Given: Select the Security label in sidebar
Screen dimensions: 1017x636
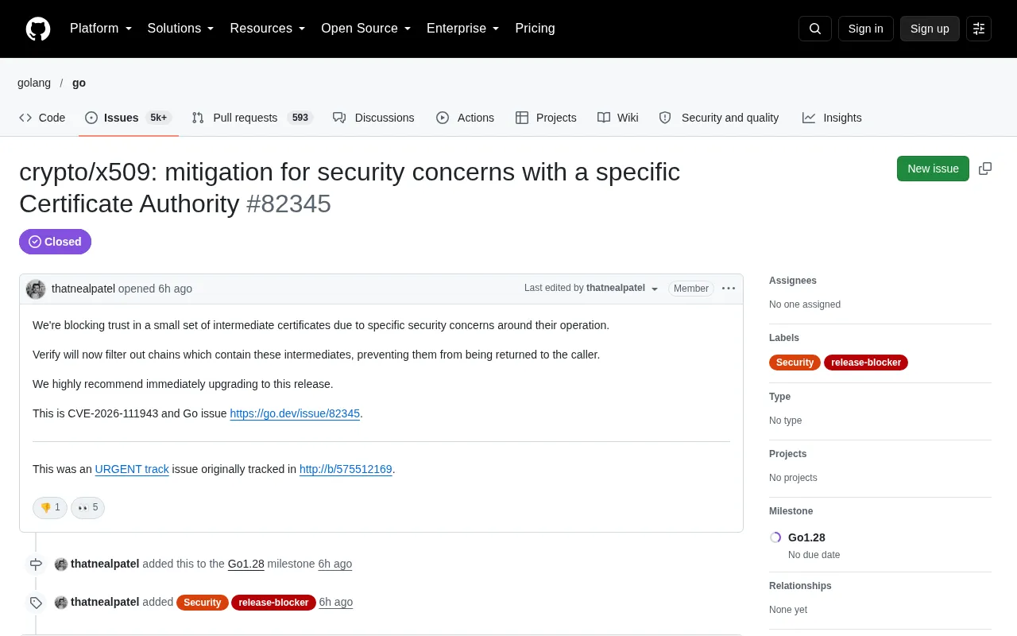Looking at the screenshot, I should [795, 363].
